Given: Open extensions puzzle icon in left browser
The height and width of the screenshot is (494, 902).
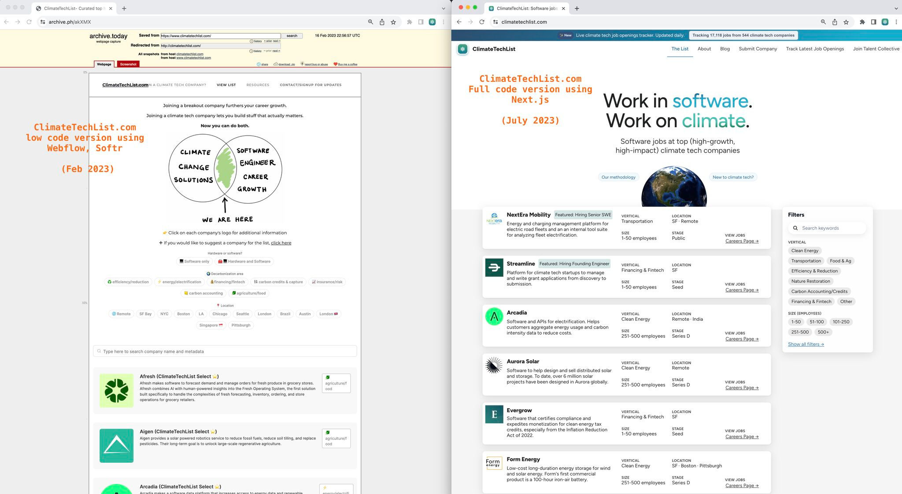Looking at the screenshot, I should coord(410,22).
